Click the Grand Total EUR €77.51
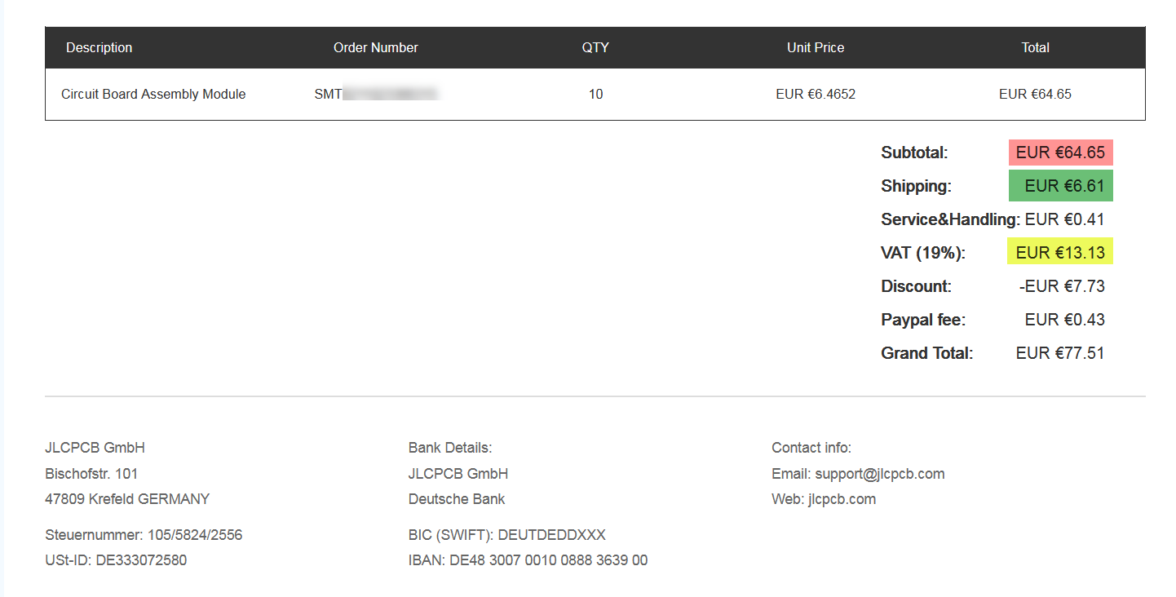Image resolution: width=1176 pixels, height=597 pixels. (1060, 353)
